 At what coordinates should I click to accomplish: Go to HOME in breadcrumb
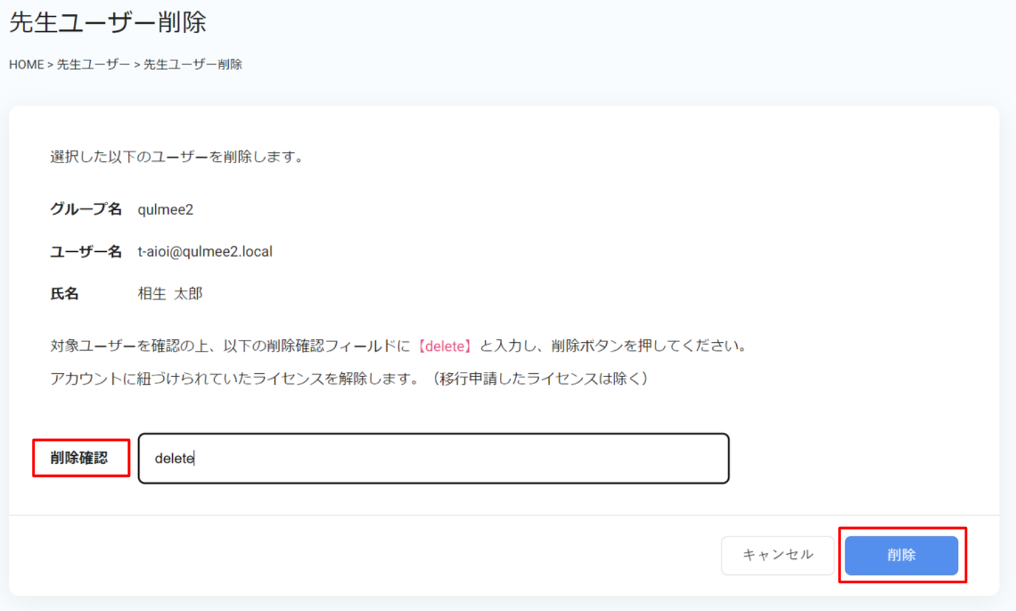26,64
